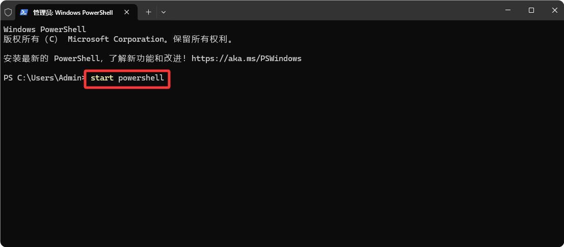Click the administrator shield icon
Screen dimensions: 564x247
(x=8, y=12)
